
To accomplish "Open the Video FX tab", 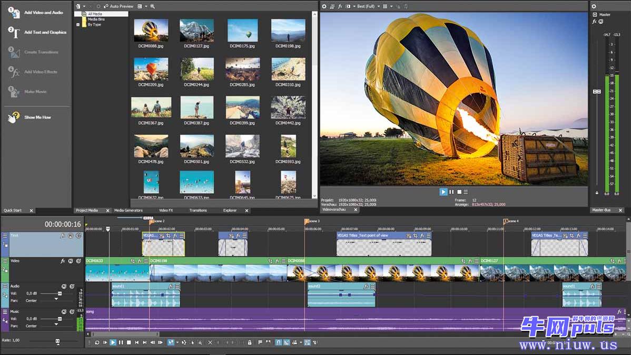I will [x=166, y=210].
